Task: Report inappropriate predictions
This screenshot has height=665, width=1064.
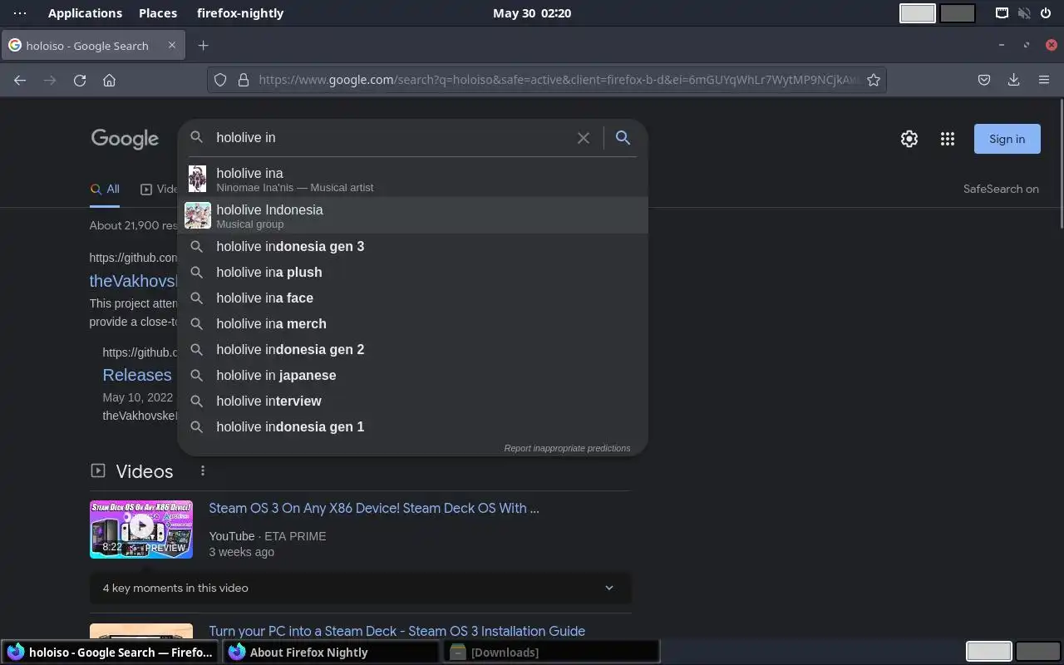Action: tap(567, 448)
